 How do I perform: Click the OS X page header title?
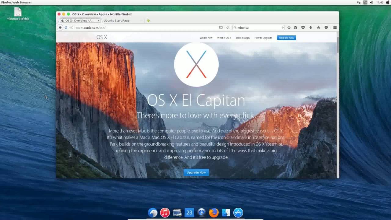click(x=102, y=37)
